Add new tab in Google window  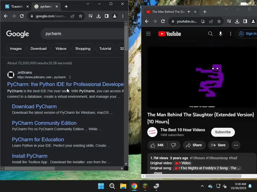66,6
